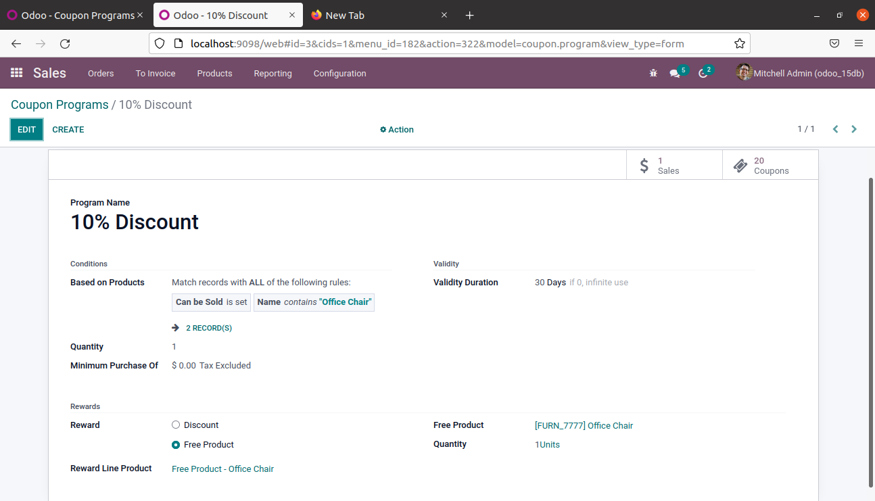Bookmark this page with star icon
This screenshot has height=501, width=875.
[740, 43]
